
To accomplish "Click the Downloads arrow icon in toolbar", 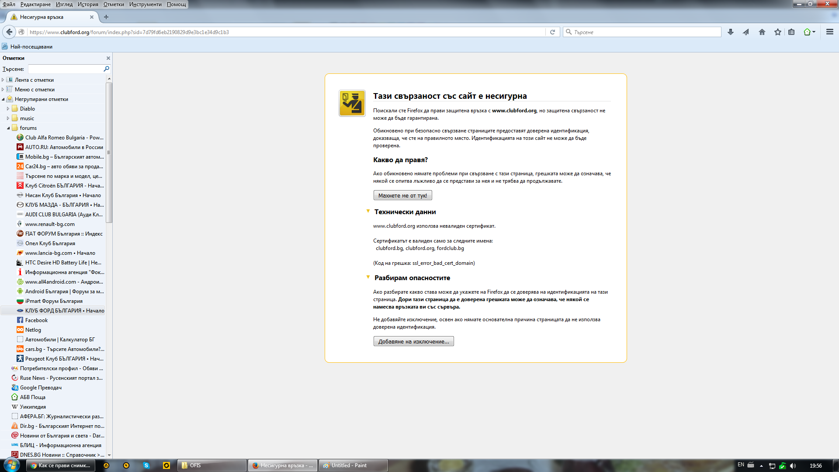I will tap(730, 32).
